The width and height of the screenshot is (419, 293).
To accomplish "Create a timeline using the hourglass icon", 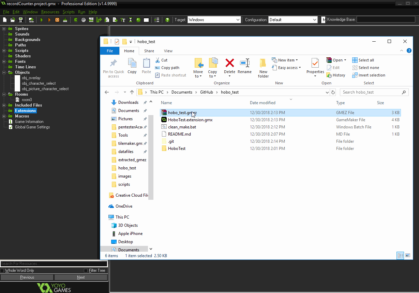I will pos(131,20).
